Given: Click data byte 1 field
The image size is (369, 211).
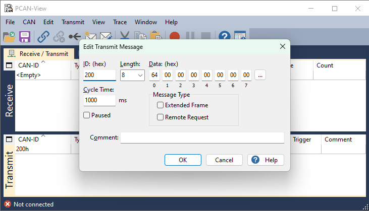Looking at the screenshot, I should point(168,75).
